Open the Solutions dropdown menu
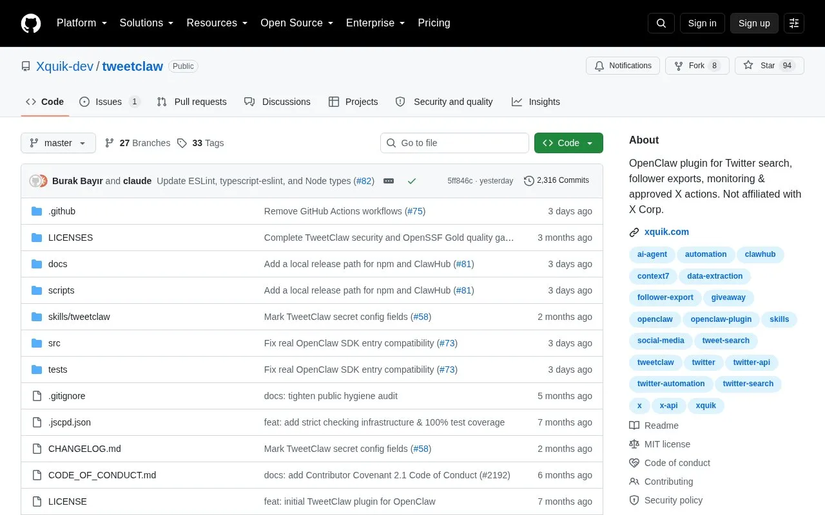 pyautogui.click(x=146, y=23)
